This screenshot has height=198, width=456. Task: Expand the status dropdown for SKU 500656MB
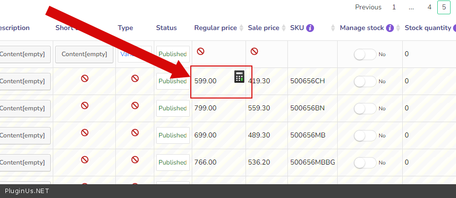(173, 135)
